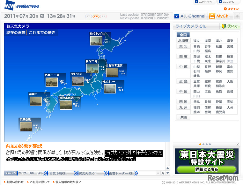Click the second pagination dot
The image size is (243, 185).
click(x=203, y=144)
